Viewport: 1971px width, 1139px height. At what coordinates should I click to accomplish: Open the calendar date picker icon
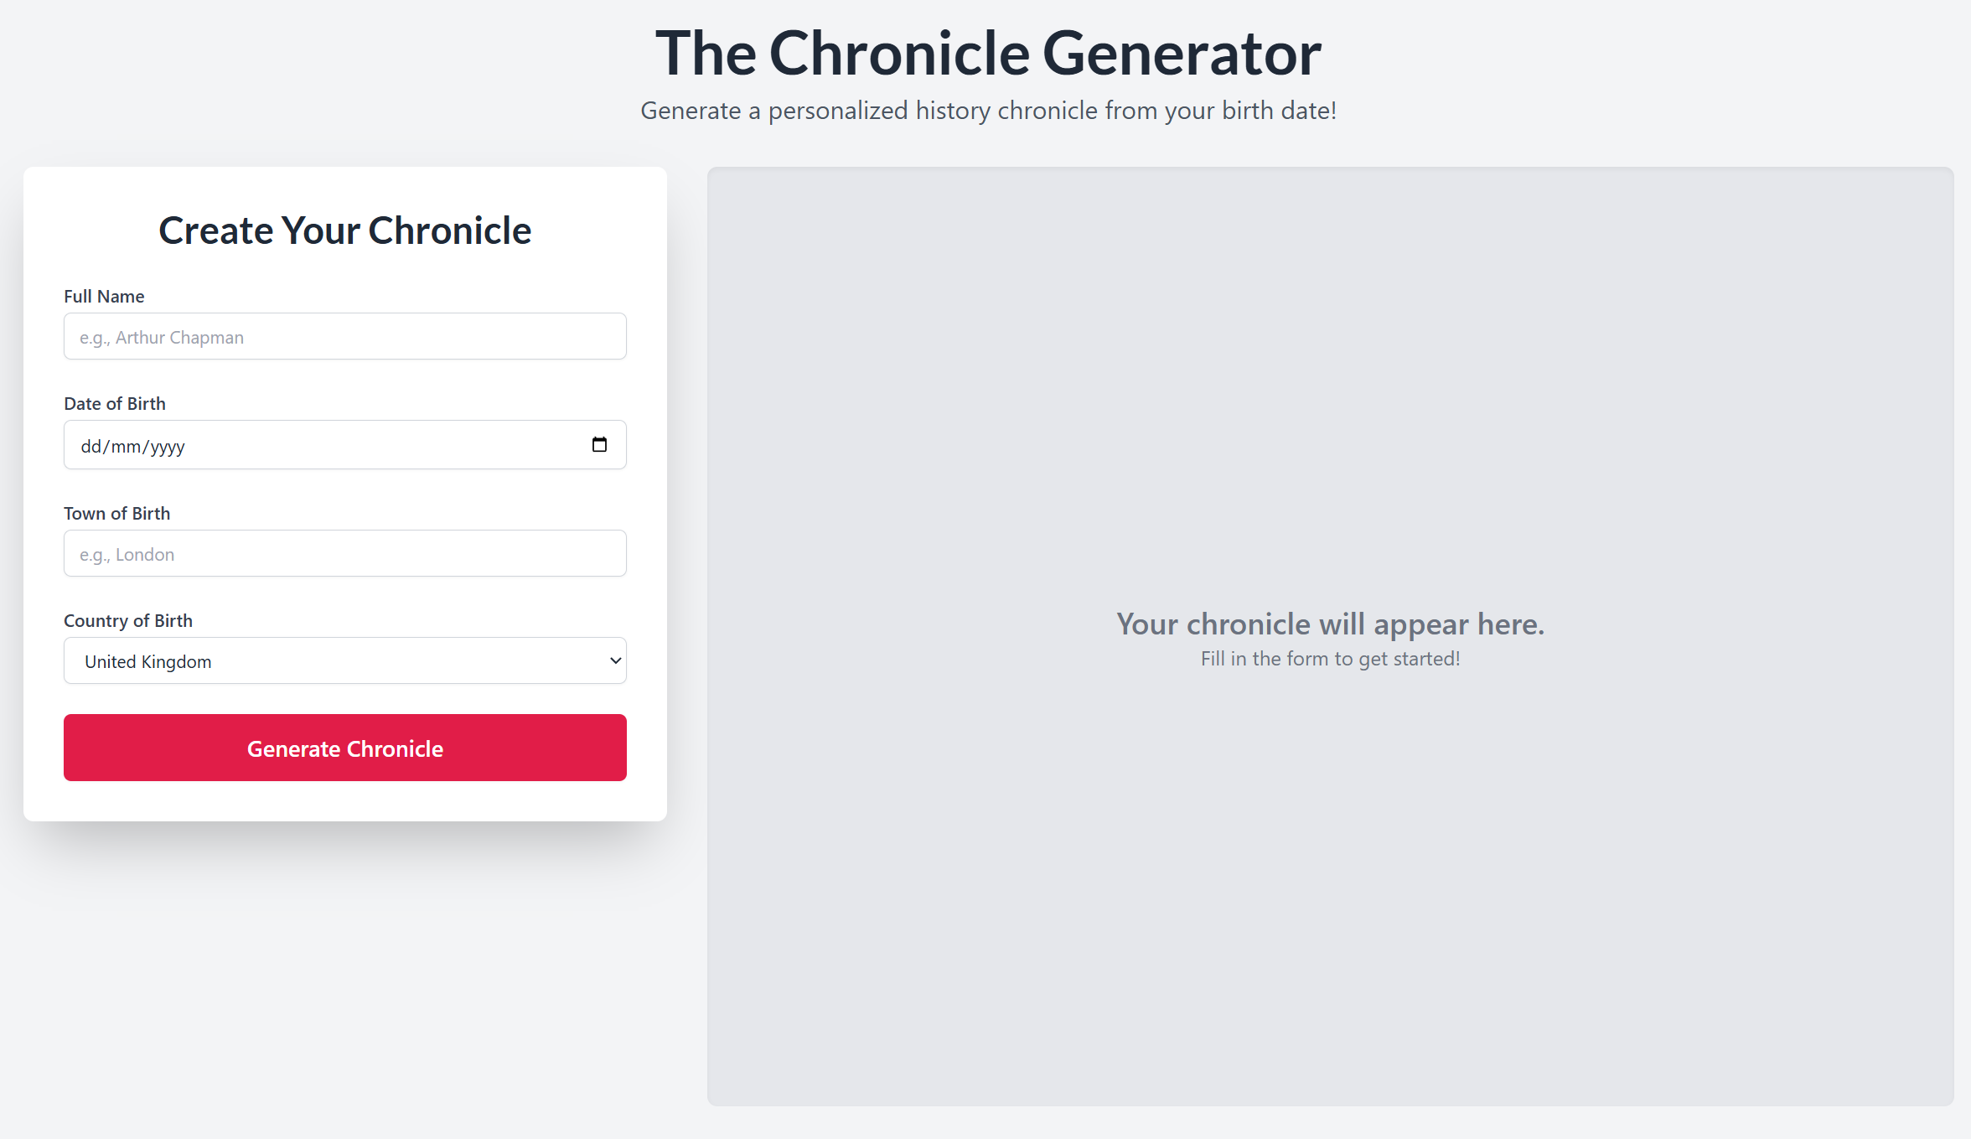[x=600, y=444]
